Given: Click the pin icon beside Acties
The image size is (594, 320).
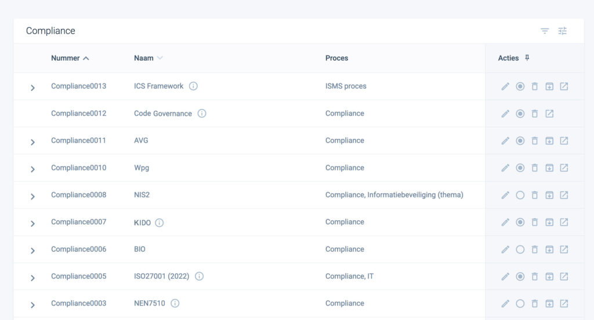Looking at the screenshot, I should click(527, 58).
